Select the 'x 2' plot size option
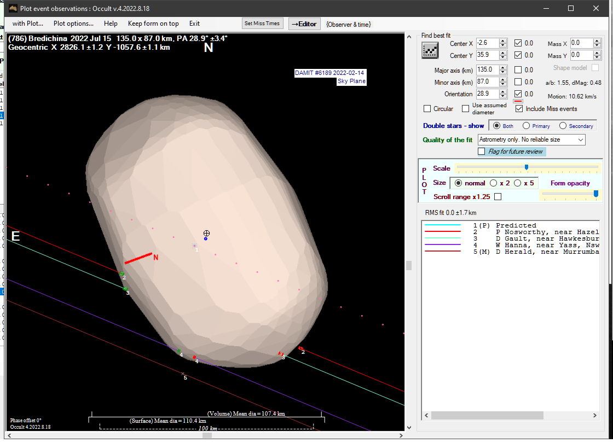 [493, 183]
